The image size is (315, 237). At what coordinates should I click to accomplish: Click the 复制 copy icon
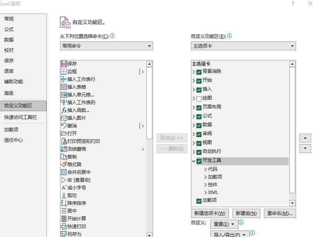[x=64, y=157]
